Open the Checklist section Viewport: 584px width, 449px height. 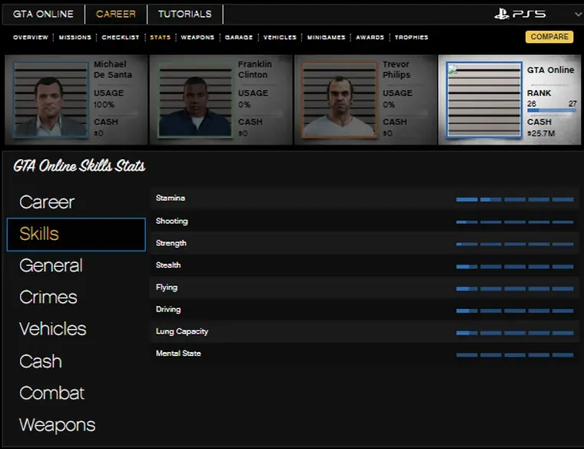tap(121, 37)
